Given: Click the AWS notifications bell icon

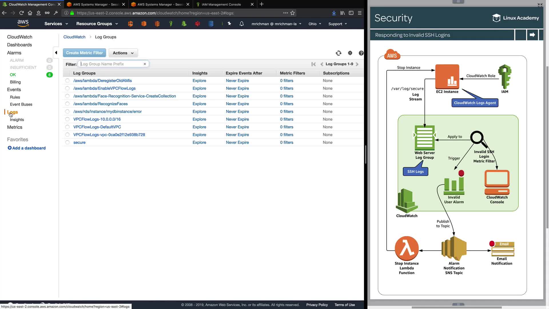Looking at the screenshot, I should 242,24.
